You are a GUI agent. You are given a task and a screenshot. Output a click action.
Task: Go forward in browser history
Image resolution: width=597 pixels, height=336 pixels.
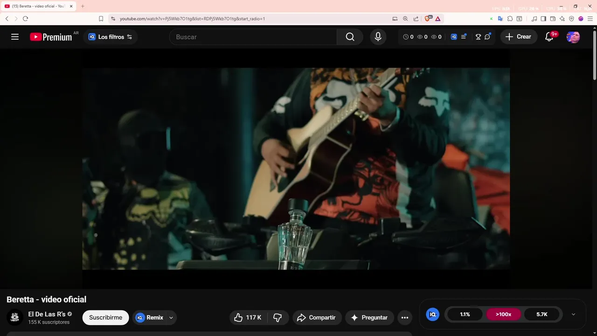pyautogui.click(x=16, y=19)
